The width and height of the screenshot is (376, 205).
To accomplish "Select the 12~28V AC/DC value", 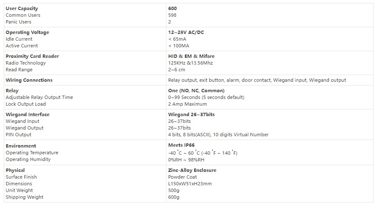I will [x=186, y=32].
